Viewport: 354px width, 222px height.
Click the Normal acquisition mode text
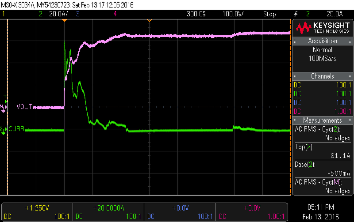tap(323, 50)
